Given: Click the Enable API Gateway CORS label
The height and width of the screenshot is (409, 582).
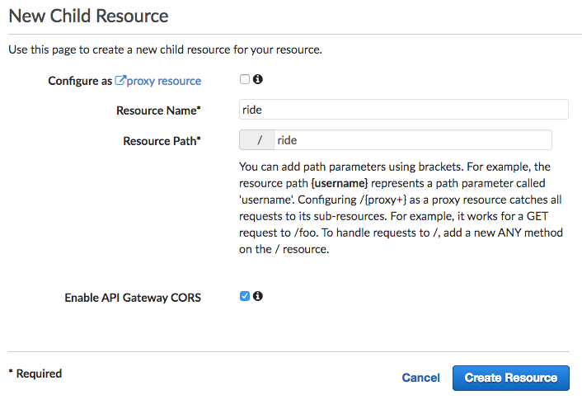Looking at the screenshot, I should pyautogui.click(x=133, y=298).
